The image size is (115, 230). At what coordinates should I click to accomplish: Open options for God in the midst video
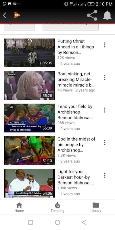105,143
